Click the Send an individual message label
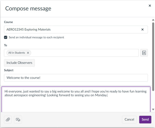Screen dimensions: 155x128 37,37
